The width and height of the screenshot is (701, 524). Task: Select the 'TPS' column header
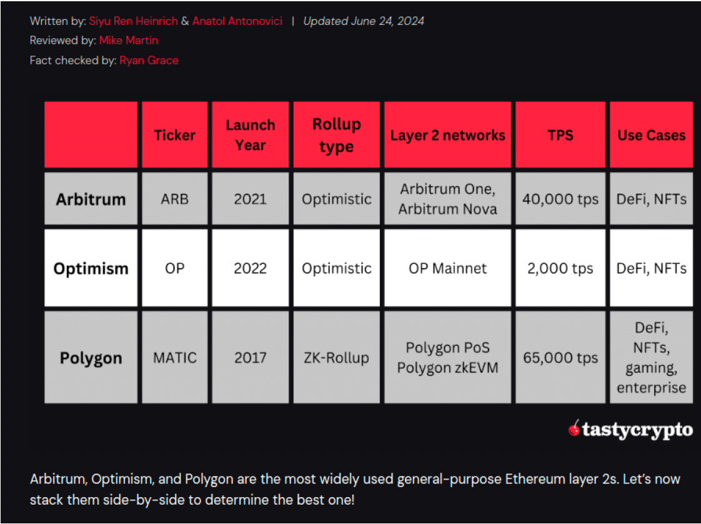click(x=560, y=134)
